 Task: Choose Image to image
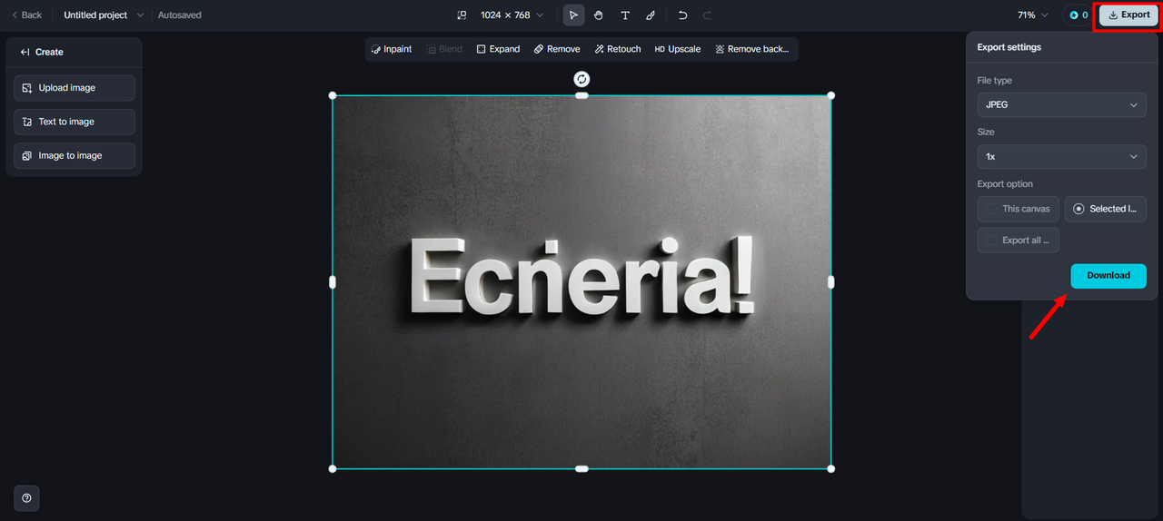[x=75, y=155]
